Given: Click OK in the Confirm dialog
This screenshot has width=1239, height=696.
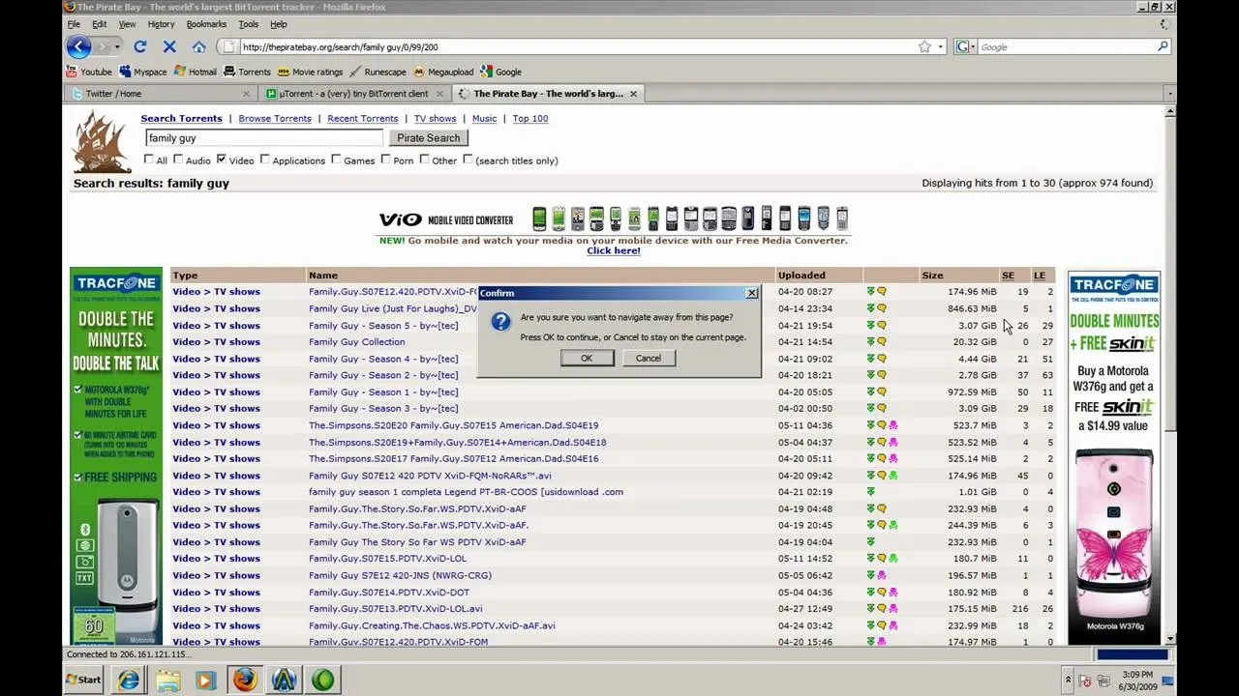Looking at the screenshot, I should tap(587, 358).
